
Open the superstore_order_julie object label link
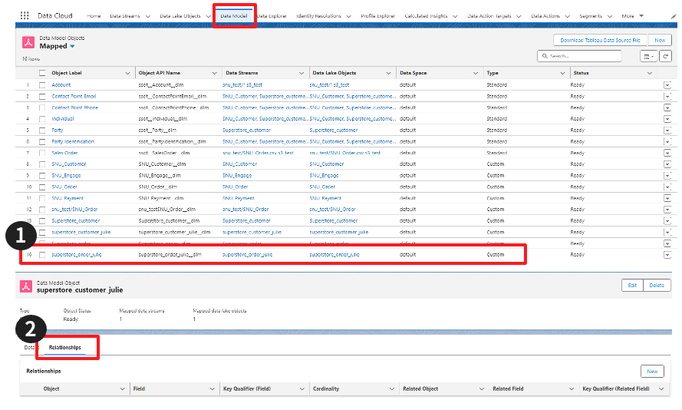point(77,255)
